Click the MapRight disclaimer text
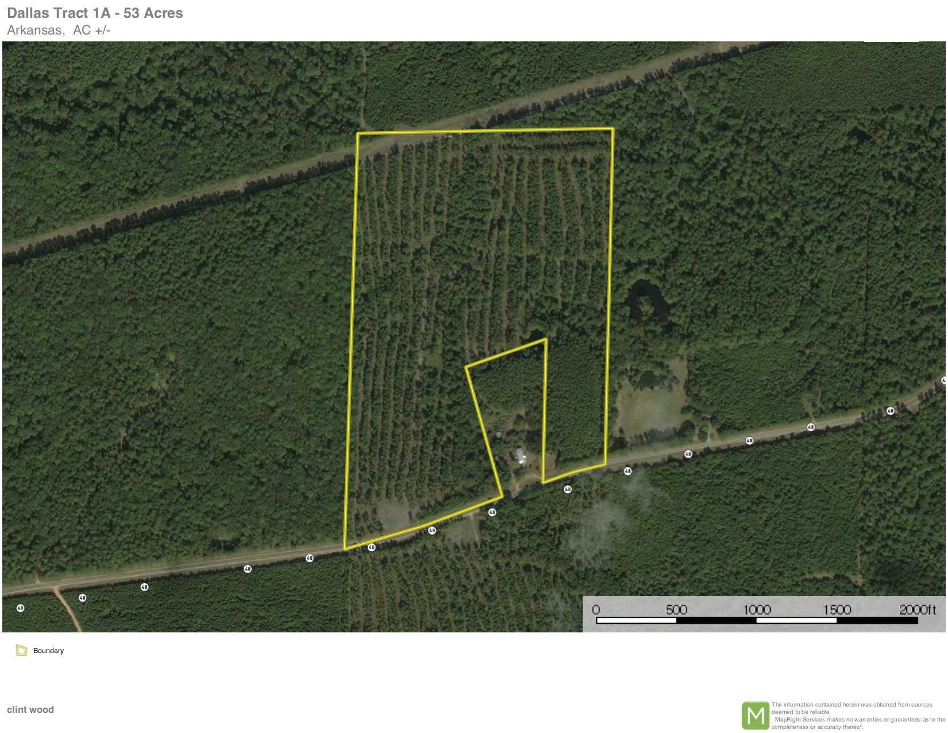 tap(858, 716)
